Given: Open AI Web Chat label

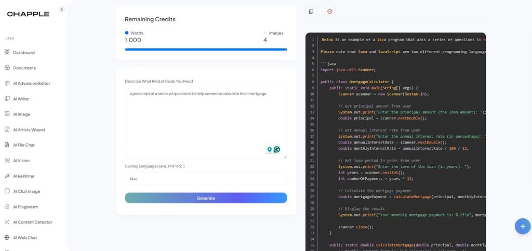Looking at the screenshot, I should click(x=25, y=238).
